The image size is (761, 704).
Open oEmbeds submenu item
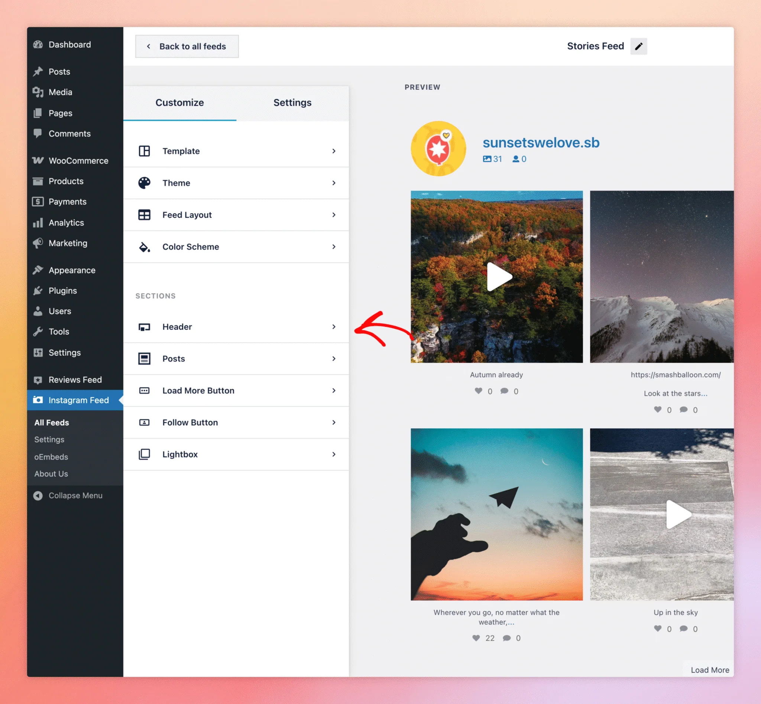click(x=51, y=457)
